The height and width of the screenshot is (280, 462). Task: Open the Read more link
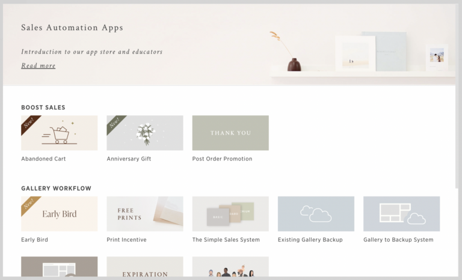pos(38,65)
